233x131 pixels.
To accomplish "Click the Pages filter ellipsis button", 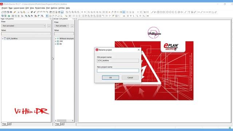I will pos(49,26).
